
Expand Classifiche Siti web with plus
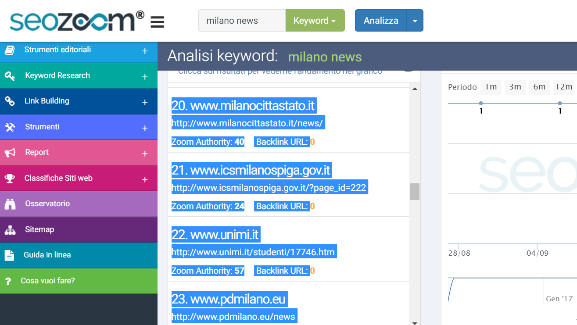[145, 179]
